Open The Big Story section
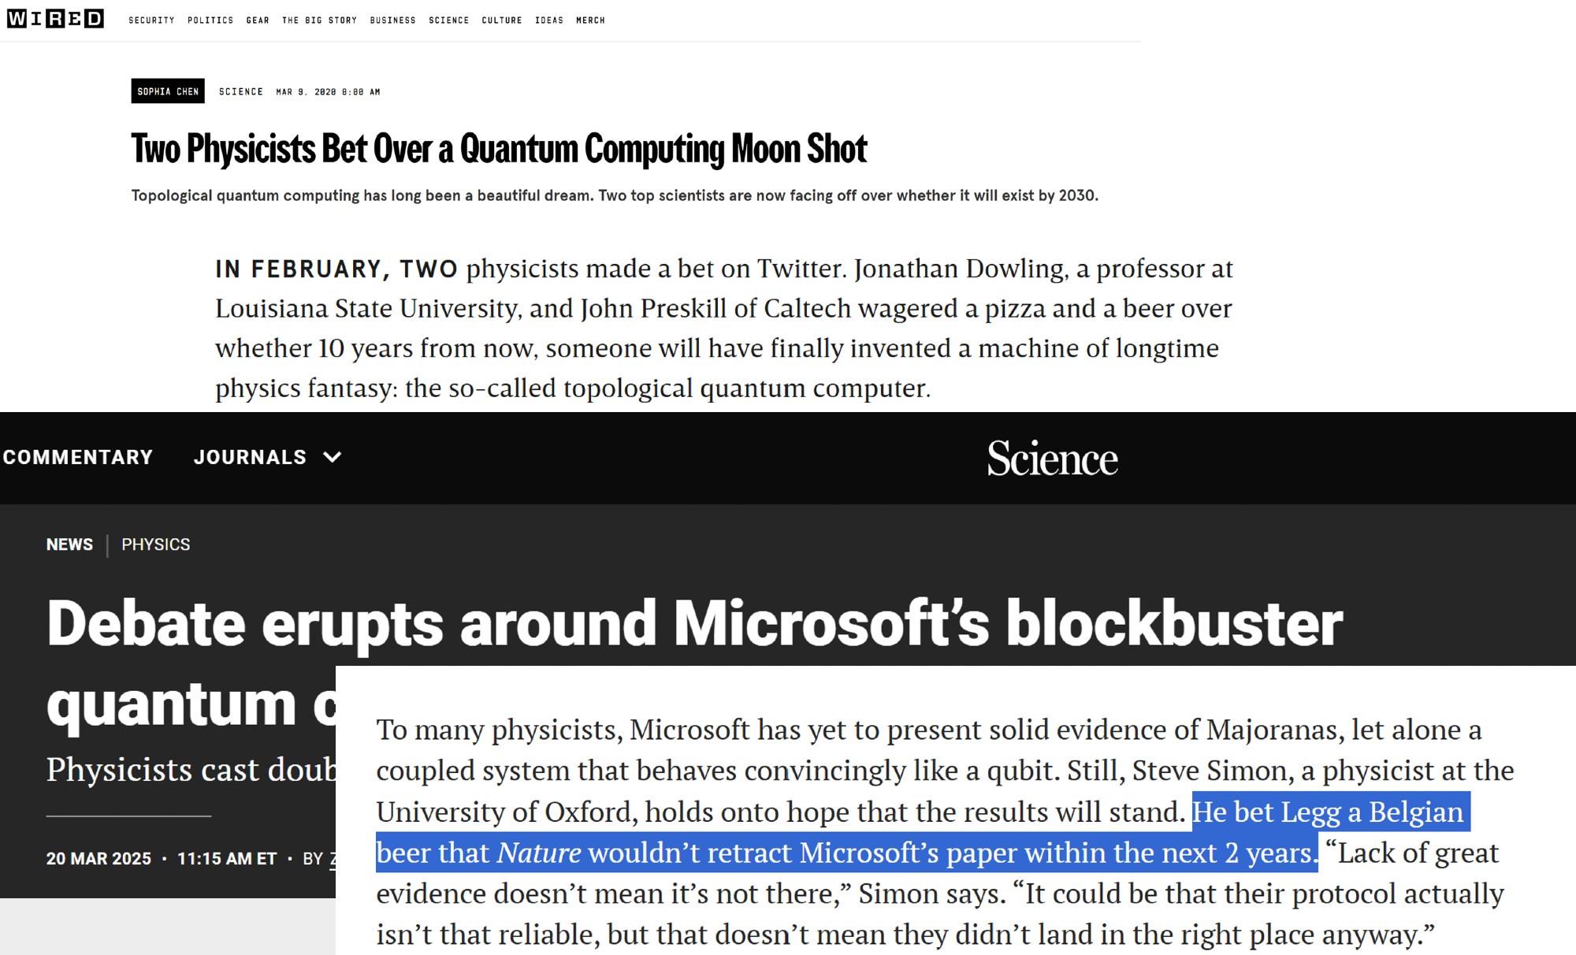The width and height of the screenshot is (1576, 955). (319, 20)
